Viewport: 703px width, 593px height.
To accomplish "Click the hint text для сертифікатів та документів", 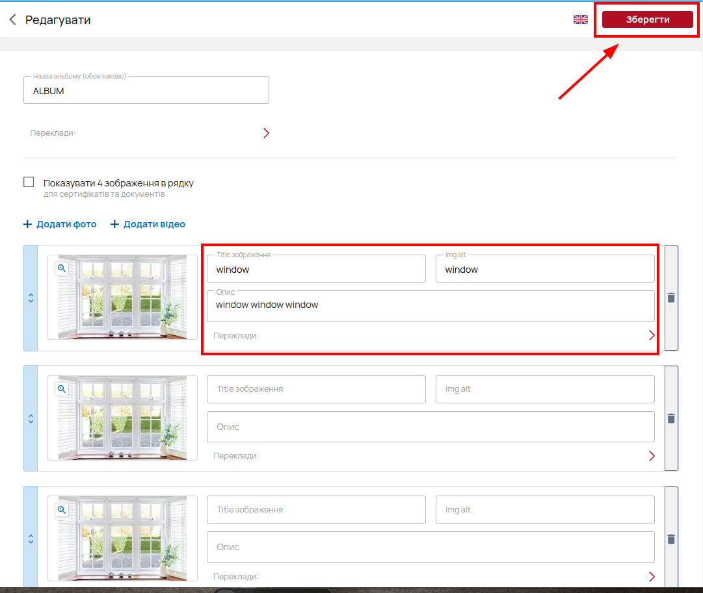I will click(104, 194).
